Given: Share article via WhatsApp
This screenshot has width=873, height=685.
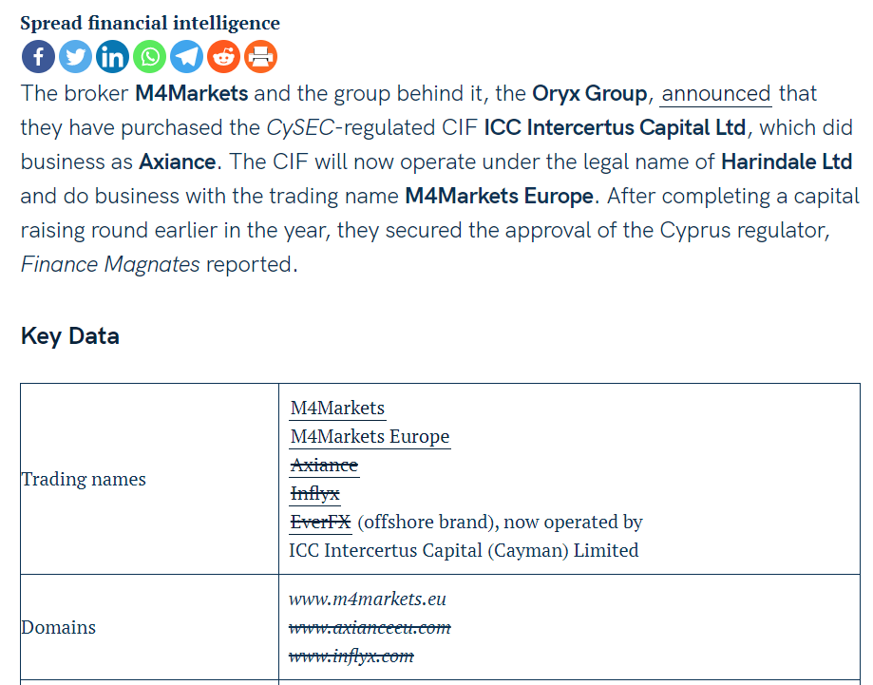Looking at the screenshot, I should (149, 57).
